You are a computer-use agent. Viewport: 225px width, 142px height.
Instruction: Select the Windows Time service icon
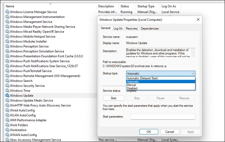tap(7, 91)
